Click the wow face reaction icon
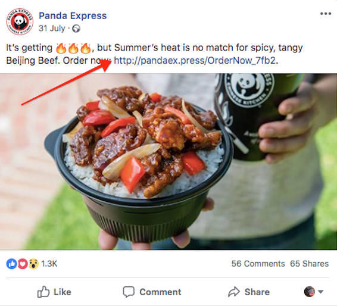This screenshot has width=337, height=306. click(33, 264)
